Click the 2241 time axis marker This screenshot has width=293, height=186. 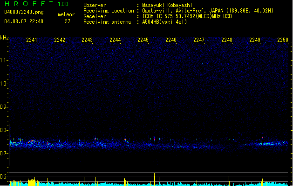[31, 40]
